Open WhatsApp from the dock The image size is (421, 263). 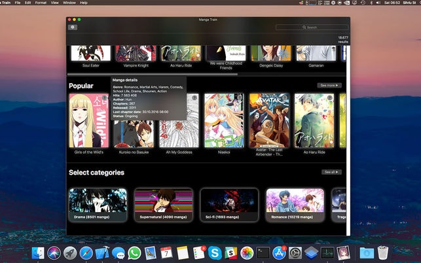tap(134, 253)
